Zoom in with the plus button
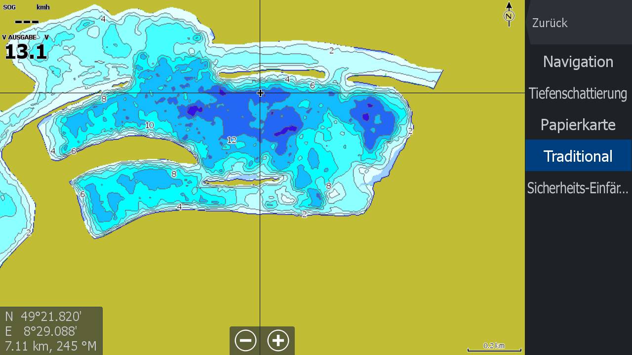The image size is (632, 355). (x=278, y=340)
